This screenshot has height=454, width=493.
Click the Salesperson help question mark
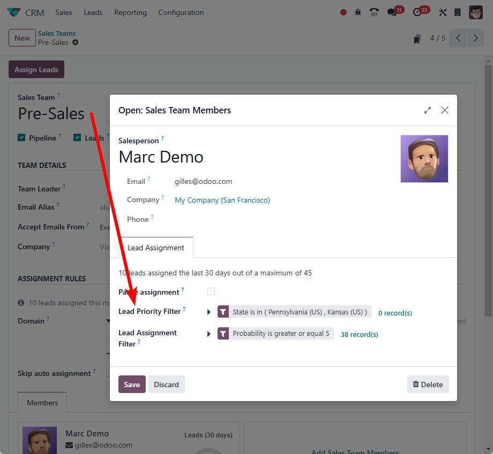point(162,138)
